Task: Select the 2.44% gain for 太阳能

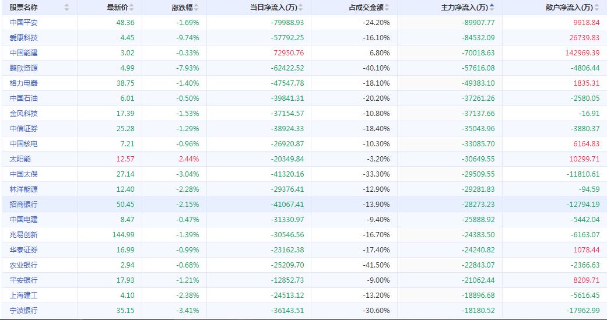Action: coord(189,159)
